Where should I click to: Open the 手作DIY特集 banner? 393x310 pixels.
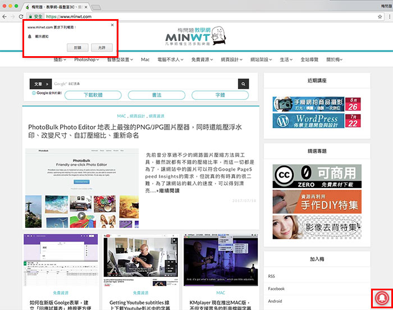click(x=317, y=202)
